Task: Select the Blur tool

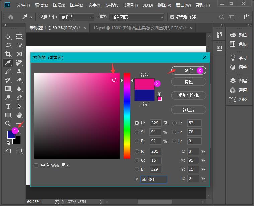Action: point(19,89)
